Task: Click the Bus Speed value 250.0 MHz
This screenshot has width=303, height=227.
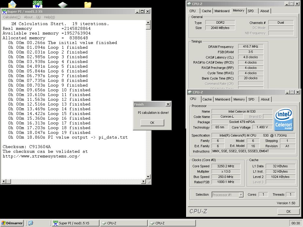Action: [x=226, y=177]
